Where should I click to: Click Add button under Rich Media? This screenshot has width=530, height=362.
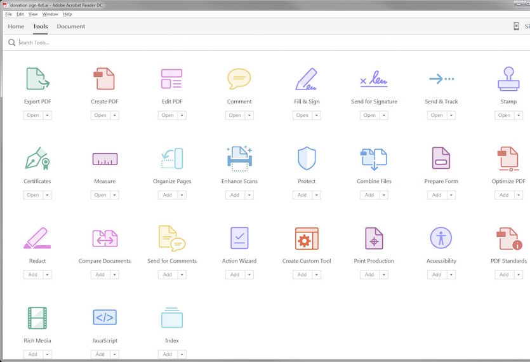click(33, 354)
